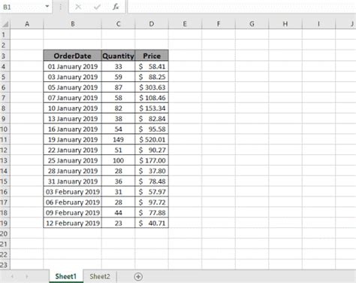
Task: Switch to the Sheet1 tab
Action: [66, 276]
